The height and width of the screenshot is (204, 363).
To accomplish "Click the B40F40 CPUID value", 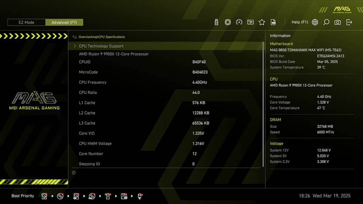I will [199, 62].
